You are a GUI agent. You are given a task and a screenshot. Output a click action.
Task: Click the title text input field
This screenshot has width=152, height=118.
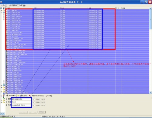tap(22, 99)
